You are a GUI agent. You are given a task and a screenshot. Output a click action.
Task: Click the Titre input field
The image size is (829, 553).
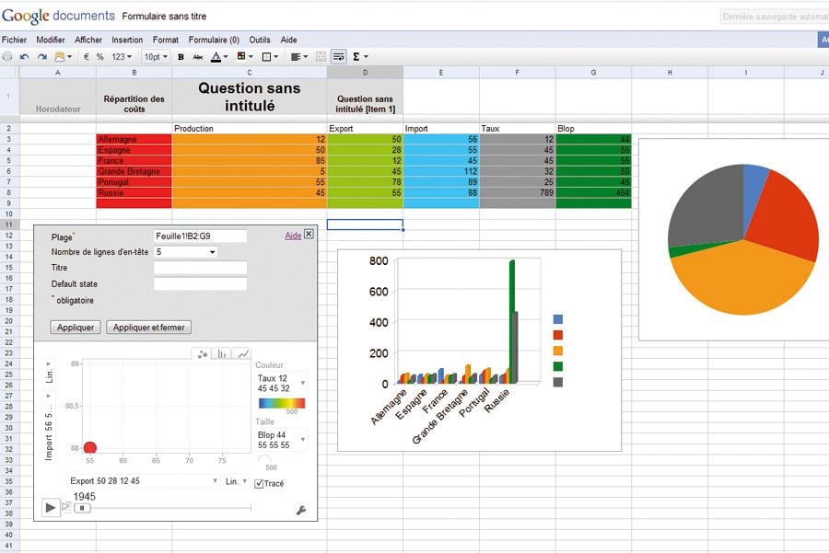(x=200, y=268)
